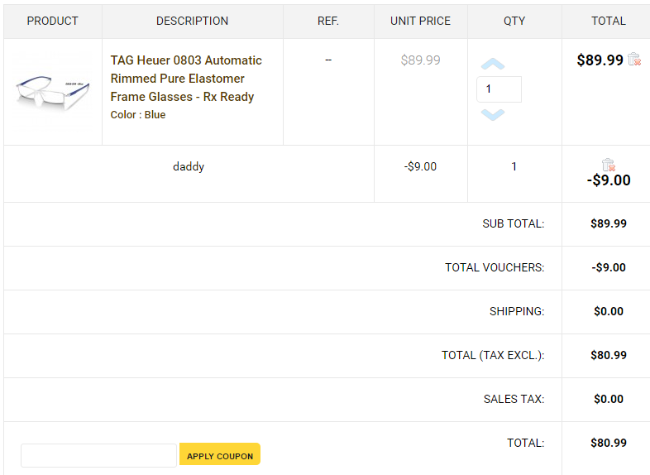This screenshot has width=650, height=475.
Task: Click the DESCRIPTION column header
Action: (192, 21)
